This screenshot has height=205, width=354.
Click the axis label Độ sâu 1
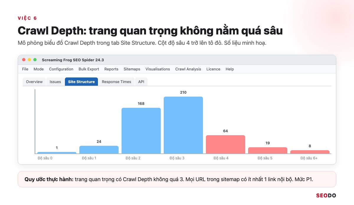coord(89,158)
